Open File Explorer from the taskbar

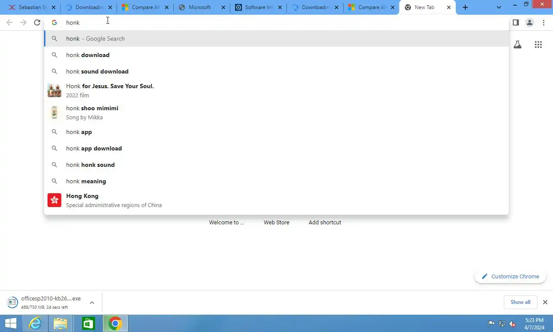(60, 323)
